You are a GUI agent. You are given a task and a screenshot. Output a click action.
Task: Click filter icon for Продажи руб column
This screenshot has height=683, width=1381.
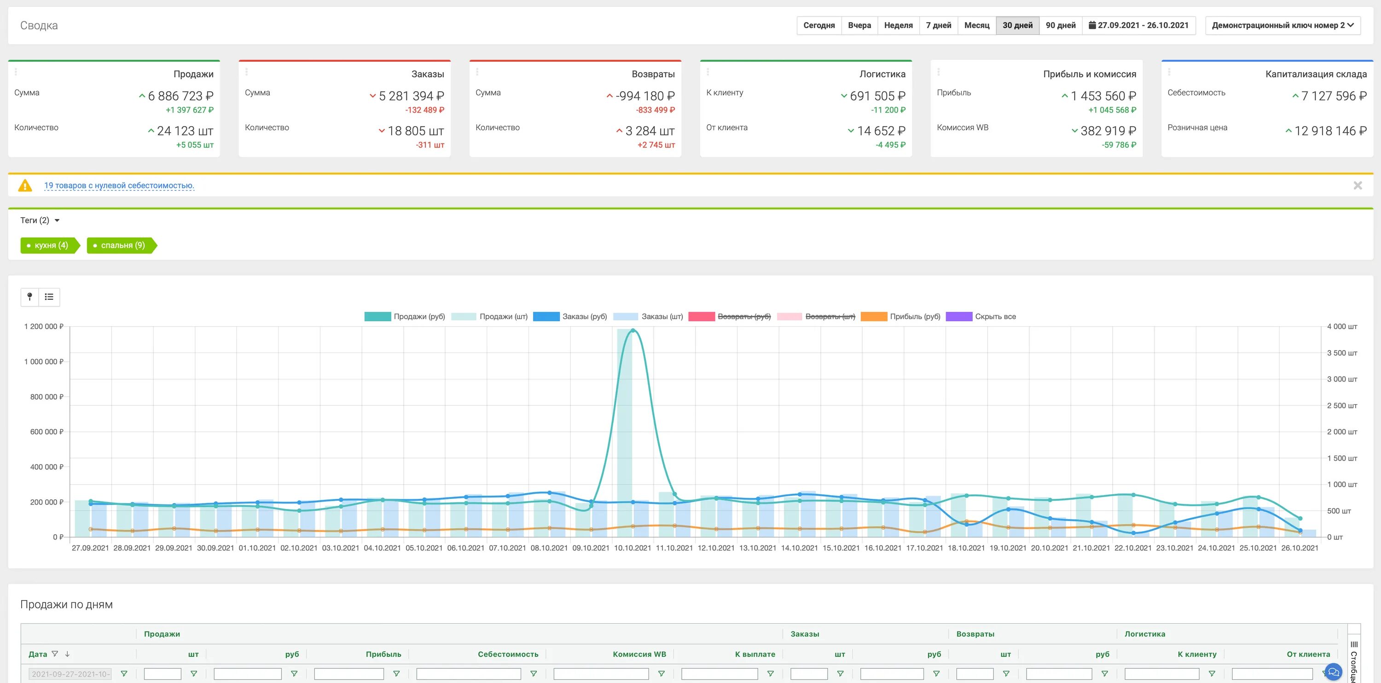[x=294, y=674]
